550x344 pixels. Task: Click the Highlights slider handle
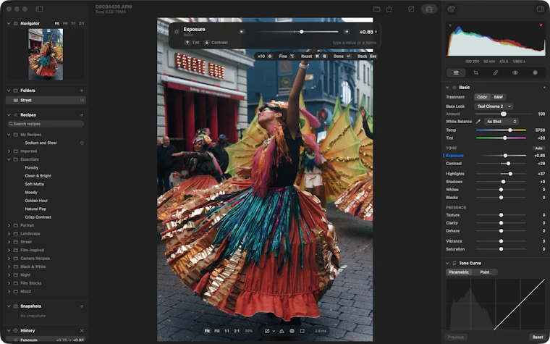click(x=510, y=174)
